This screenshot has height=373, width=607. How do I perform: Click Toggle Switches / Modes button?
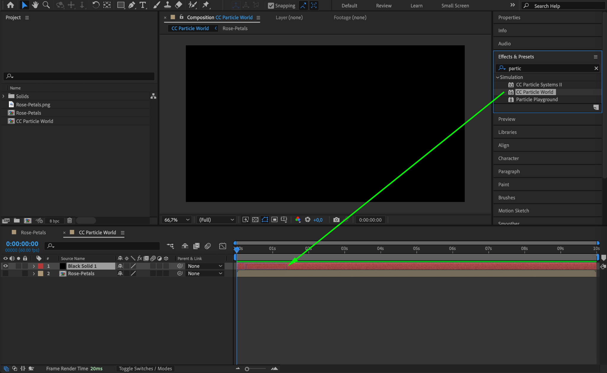(x=145, y=369)
